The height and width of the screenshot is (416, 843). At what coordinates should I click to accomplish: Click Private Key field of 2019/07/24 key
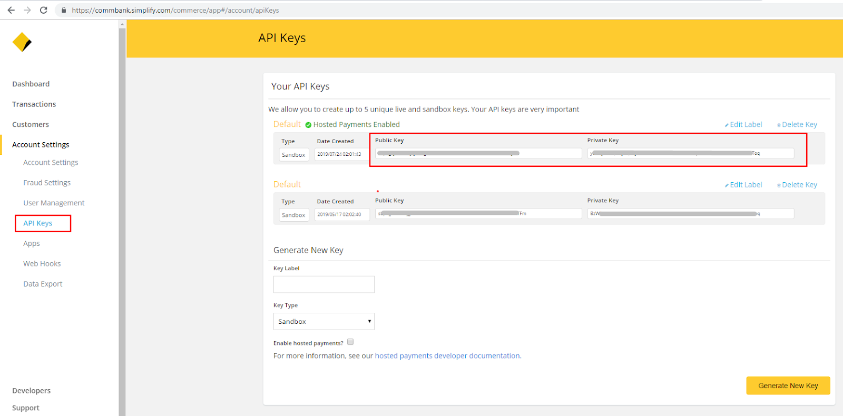691,153
